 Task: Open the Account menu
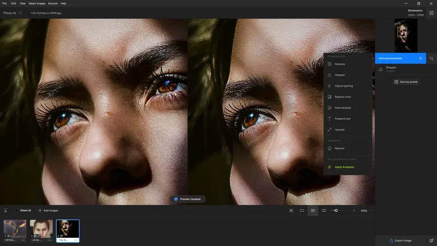click(52, 3)
